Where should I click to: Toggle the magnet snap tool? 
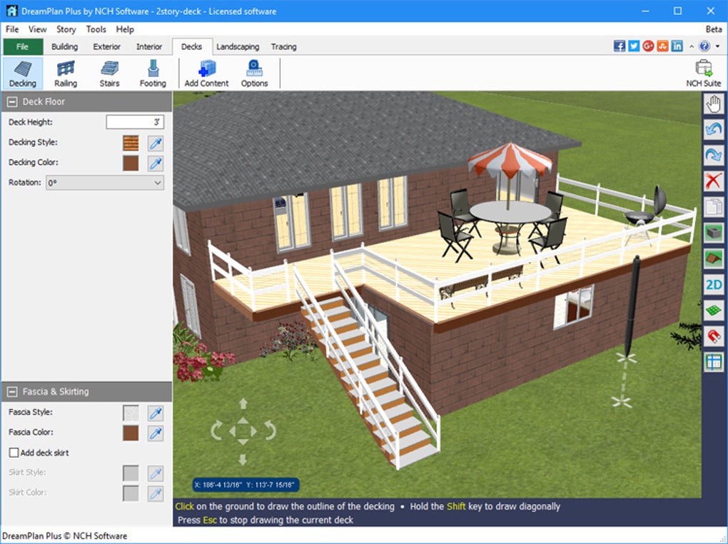click(x=713, y=336)
